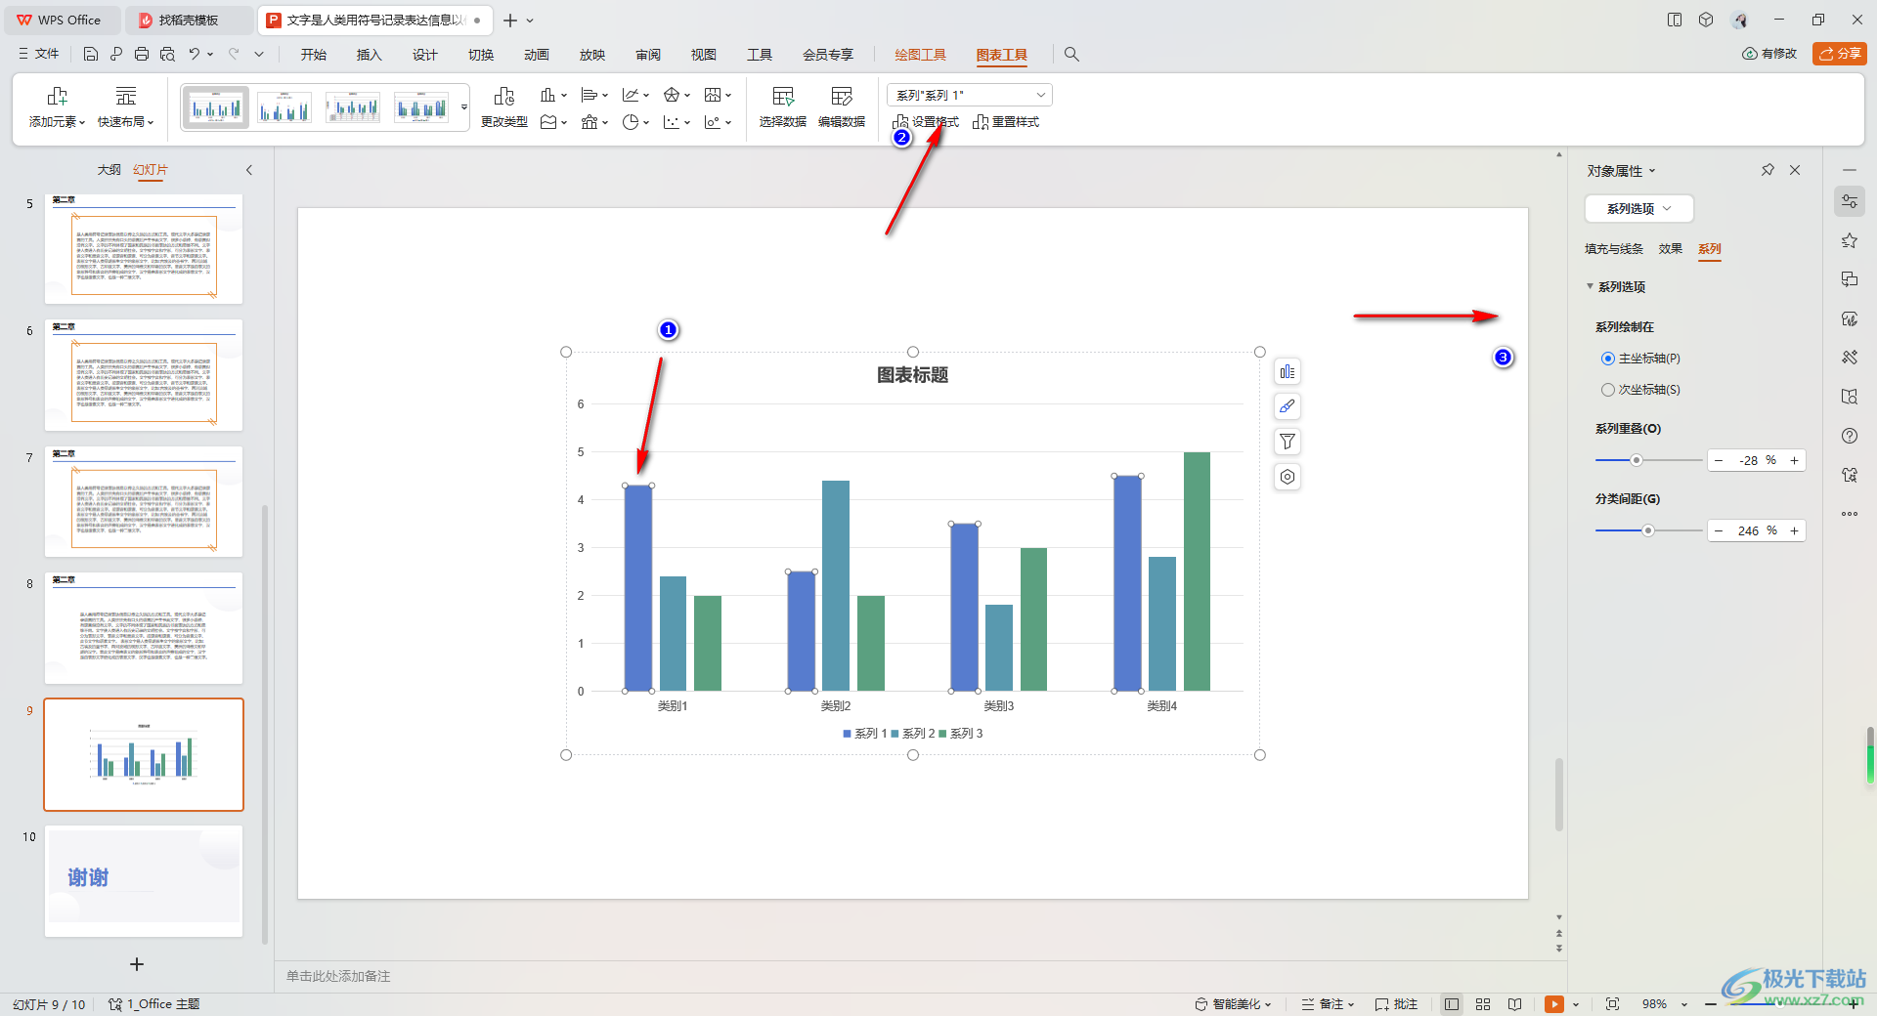The width and height of the screenshot is (1877, 1016).
Task: Add new slide with plus button
Action: coord(137,964)
